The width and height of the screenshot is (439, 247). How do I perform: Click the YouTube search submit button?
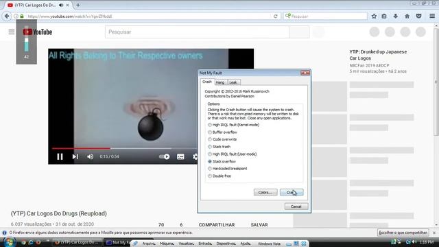(x=299, y=32)
